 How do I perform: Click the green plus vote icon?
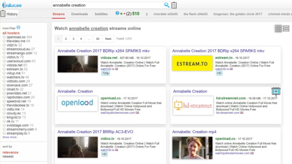pyautogui.click(x=121, y=14)
